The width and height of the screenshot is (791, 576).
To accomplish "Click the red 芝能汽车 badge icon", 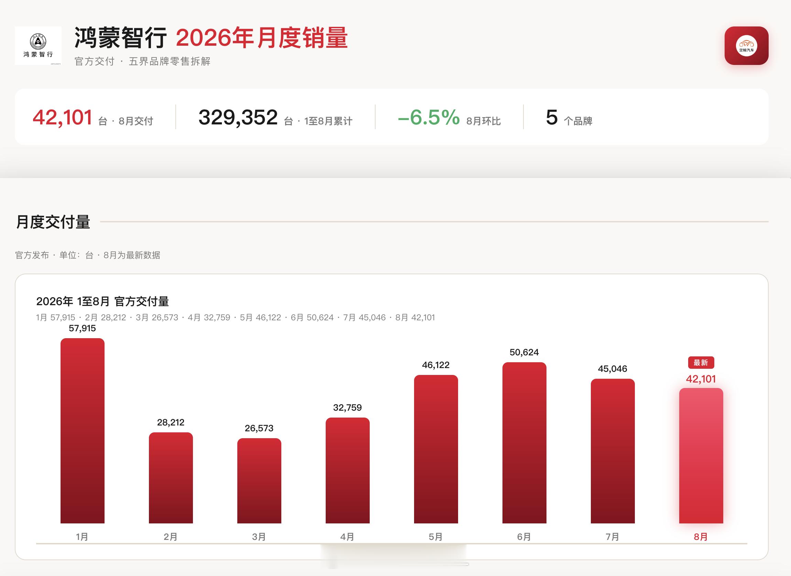I will pos(746,46).
